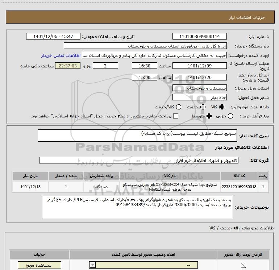The width and height of the screenshot is (279, 270).
Task: Click the شرح کلی نیاز text area
Action: click(x=137, y=136)
